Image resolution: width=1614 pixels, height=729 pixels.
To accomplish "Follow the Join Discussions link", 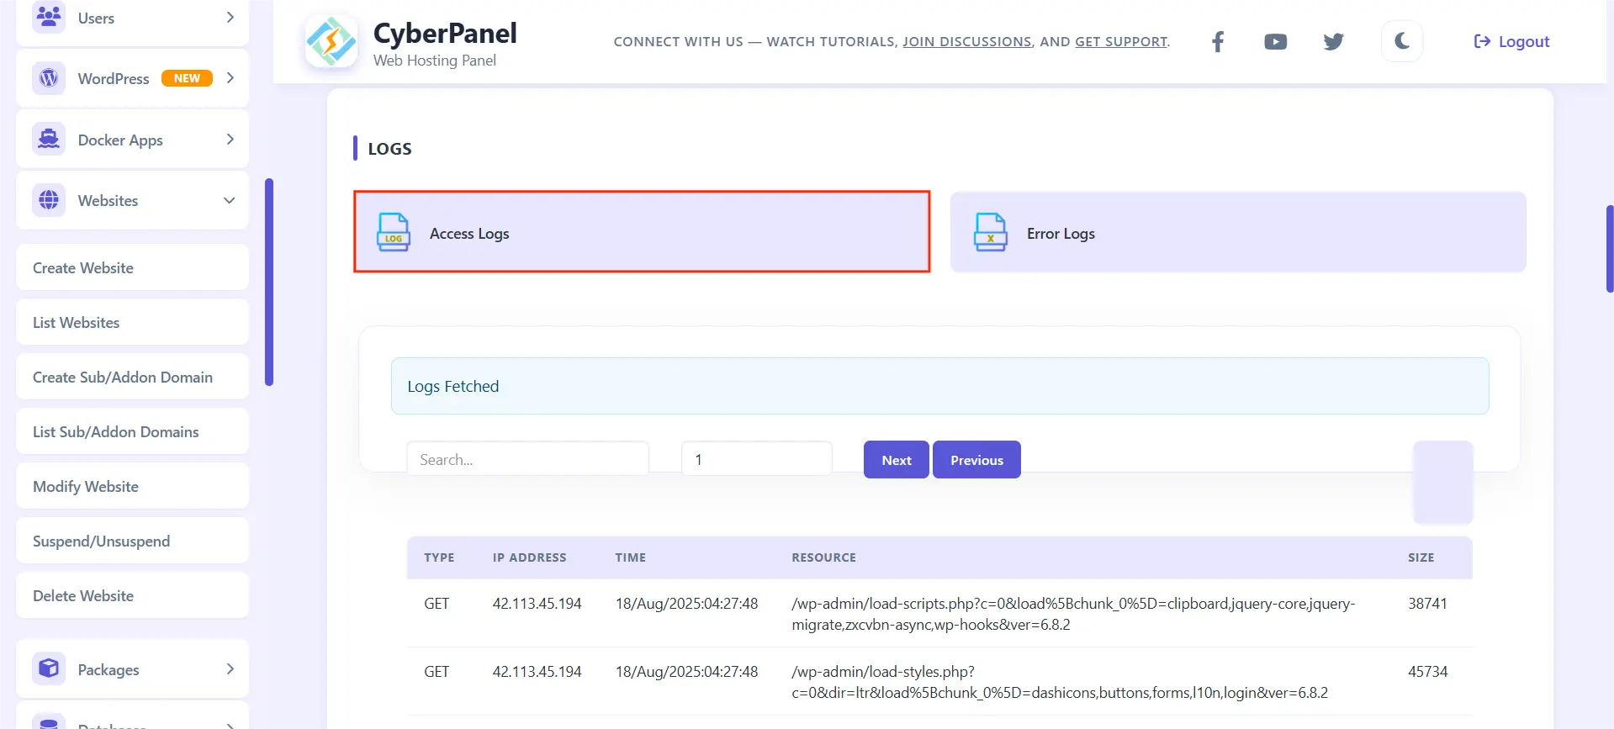I will click(967, 41).
